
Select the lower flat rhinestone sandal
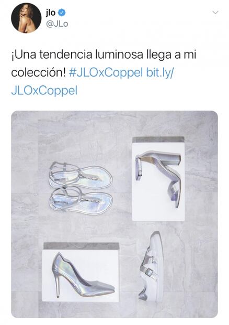pyautogui.click(x=81, y=199)
